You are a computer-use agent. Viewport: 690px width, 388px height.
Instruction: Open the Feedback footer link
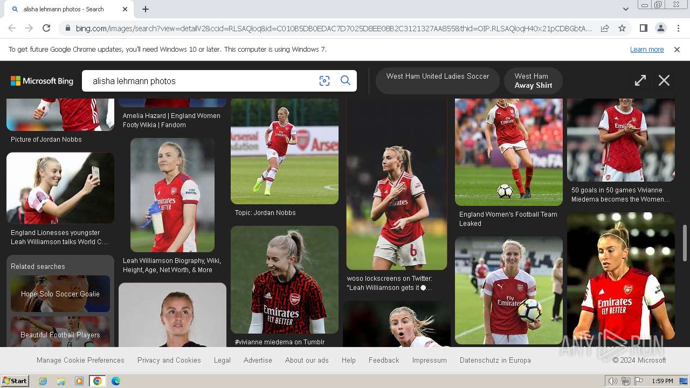384,361
